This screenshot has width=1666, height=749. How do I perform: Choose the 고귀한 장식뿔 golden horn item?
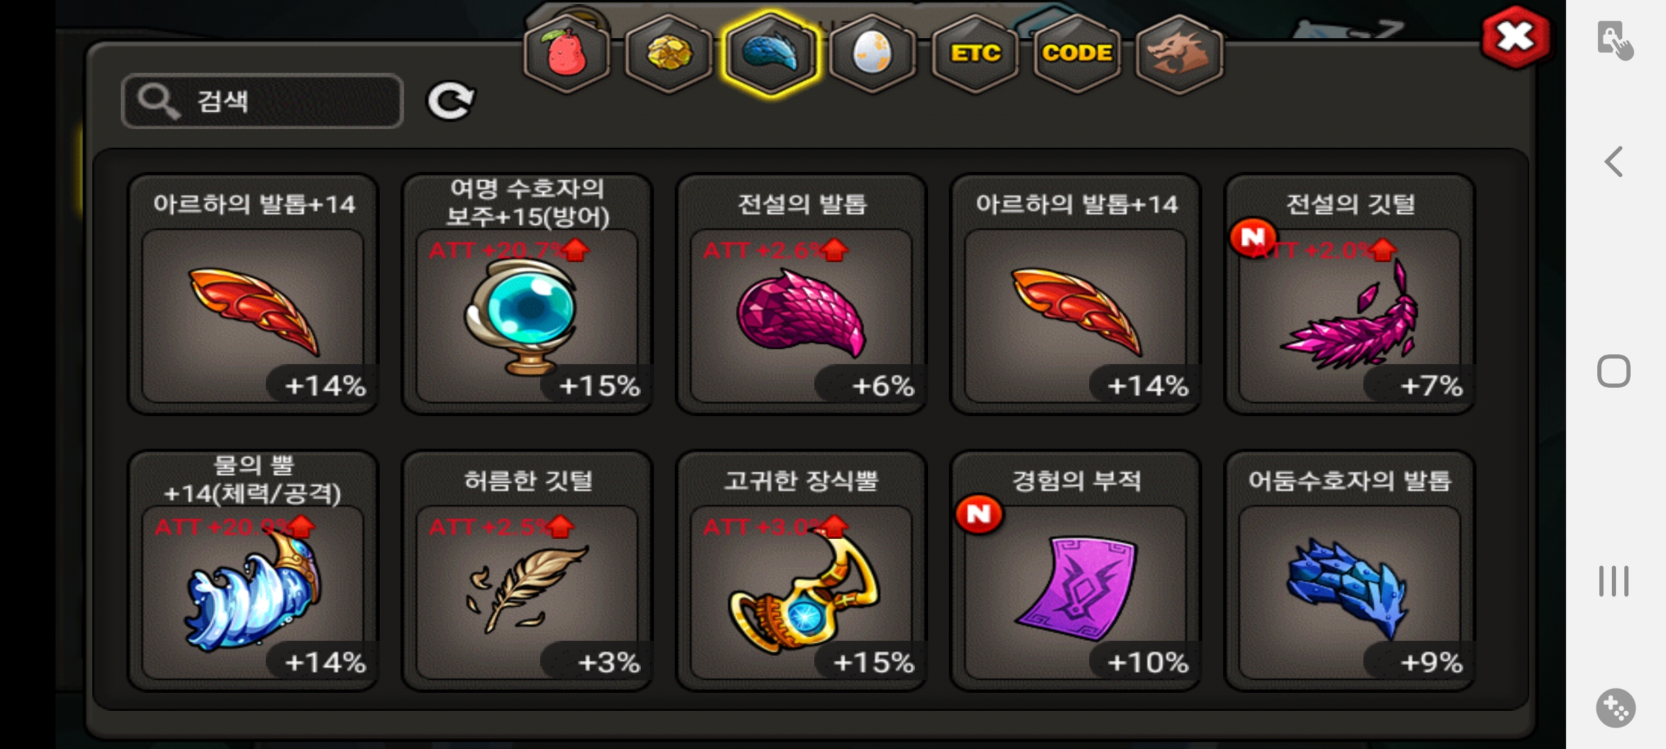pyautogui.click(x=802, y=571)
